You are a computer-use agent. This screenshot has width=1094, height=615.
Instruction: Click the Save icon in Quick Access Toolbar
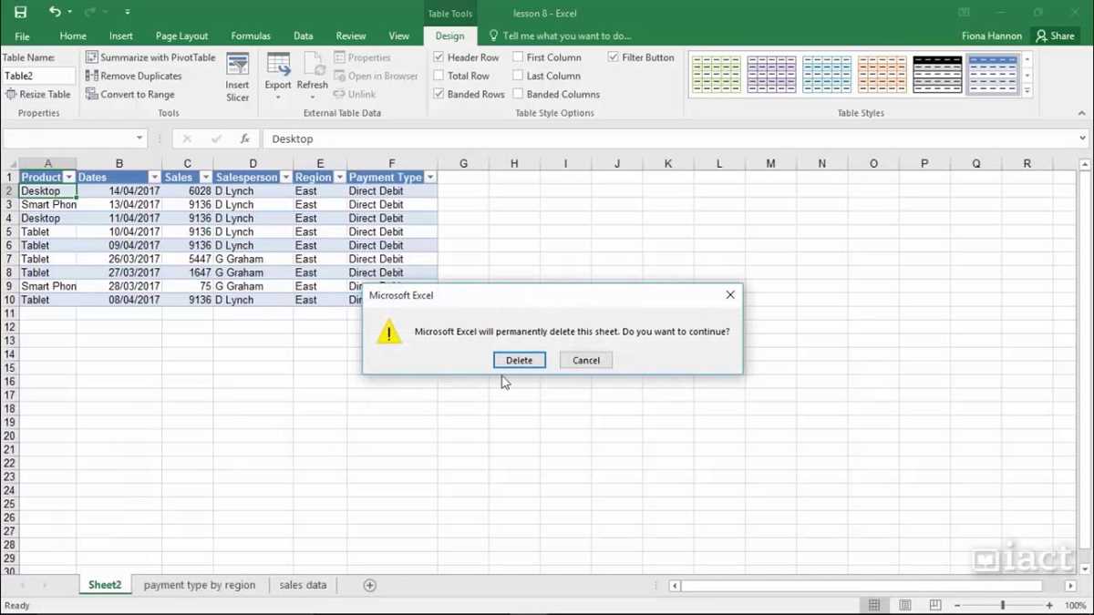(x=20, y=13)
